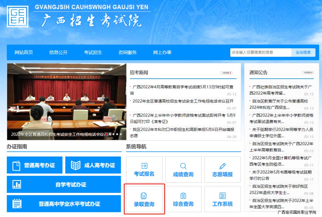Open 成绩查询 score lookup tile
The image size is (322, 217).
click(183, 170)
